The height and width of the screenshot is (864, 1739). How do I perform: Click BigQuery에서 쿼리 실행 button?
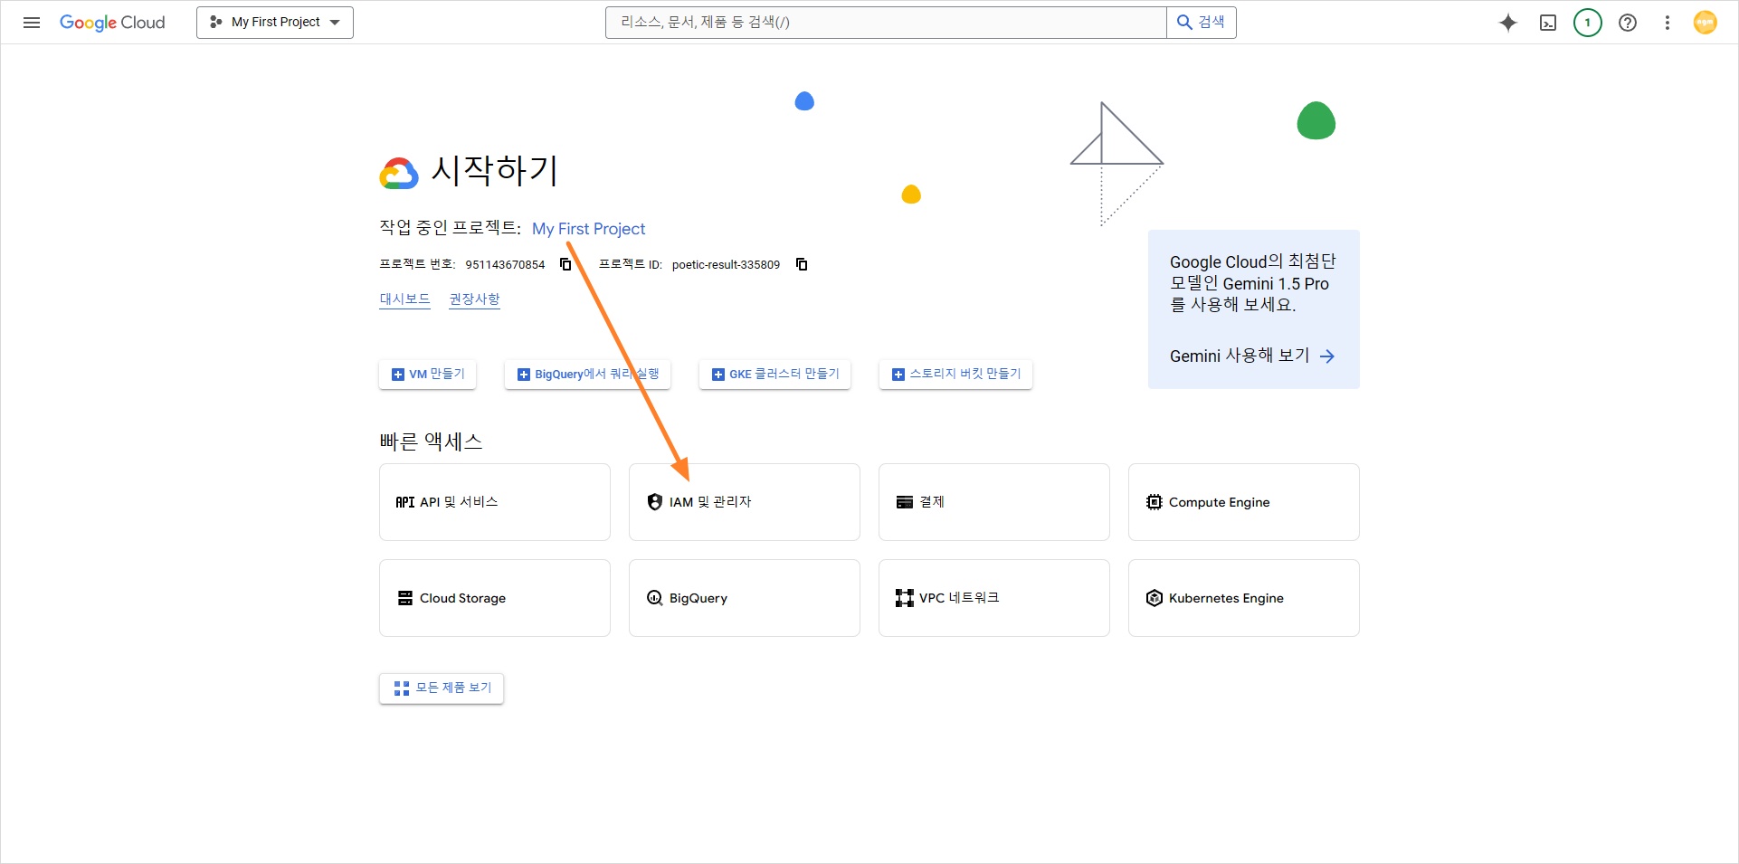[x=587, y=374]
